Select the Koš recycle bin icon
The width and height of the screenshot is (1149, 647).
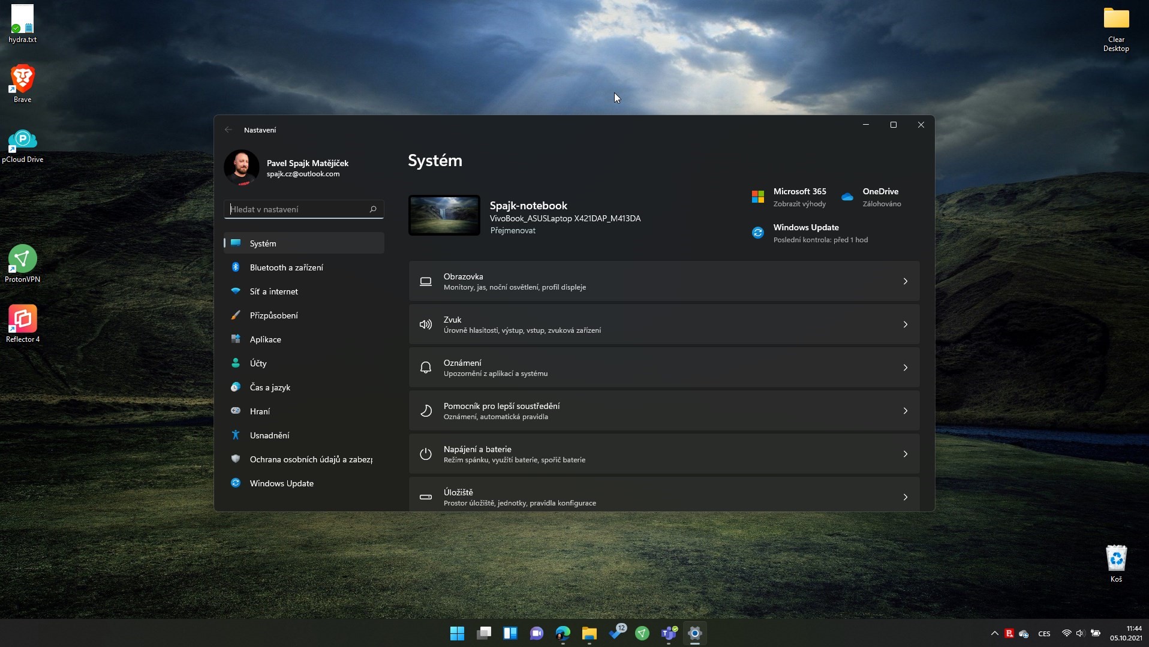(1116, 564)
